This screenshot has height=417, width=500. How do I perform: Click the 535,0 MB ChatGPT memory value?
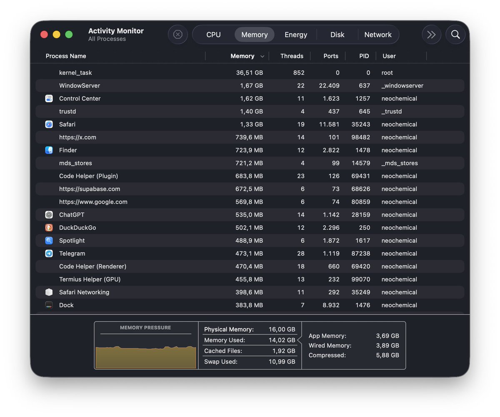249,215
